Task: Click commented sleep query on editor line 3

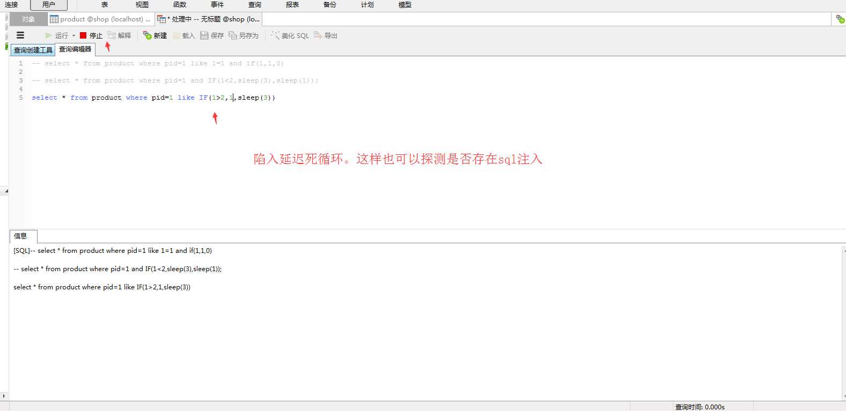Action: tap(175, 80)
